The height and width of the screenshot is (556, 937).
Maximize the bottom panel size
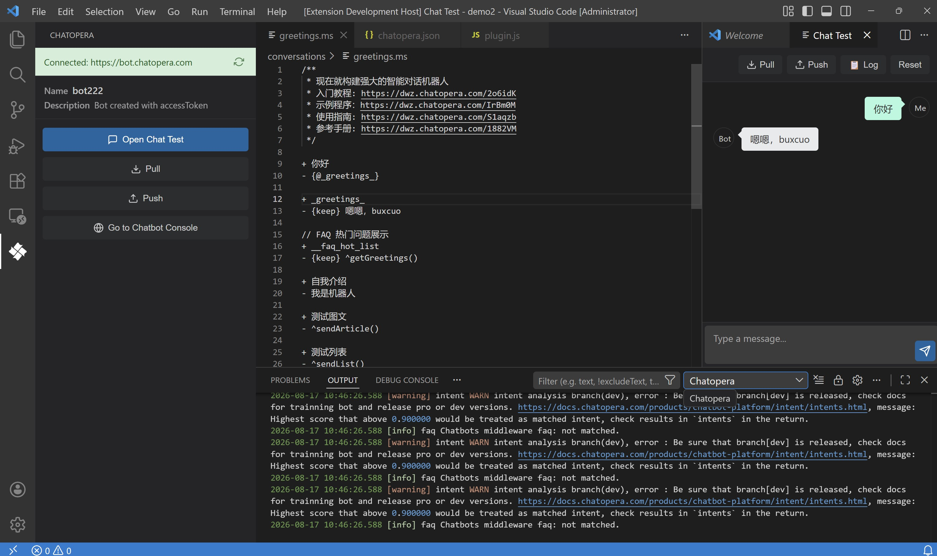tap(905, 380)
